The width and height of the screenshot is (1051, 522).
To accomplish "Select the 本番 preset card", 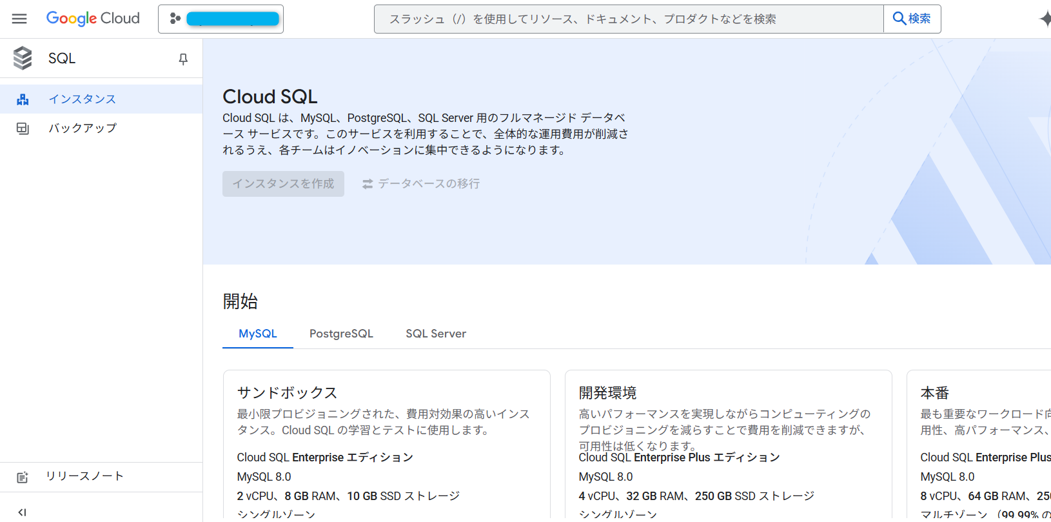I will click(979, 445).
